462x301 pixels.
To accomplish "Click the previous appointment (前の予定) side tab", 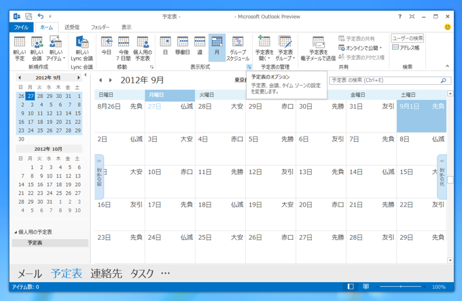I will pyautogui.click(x=99, y=177).
